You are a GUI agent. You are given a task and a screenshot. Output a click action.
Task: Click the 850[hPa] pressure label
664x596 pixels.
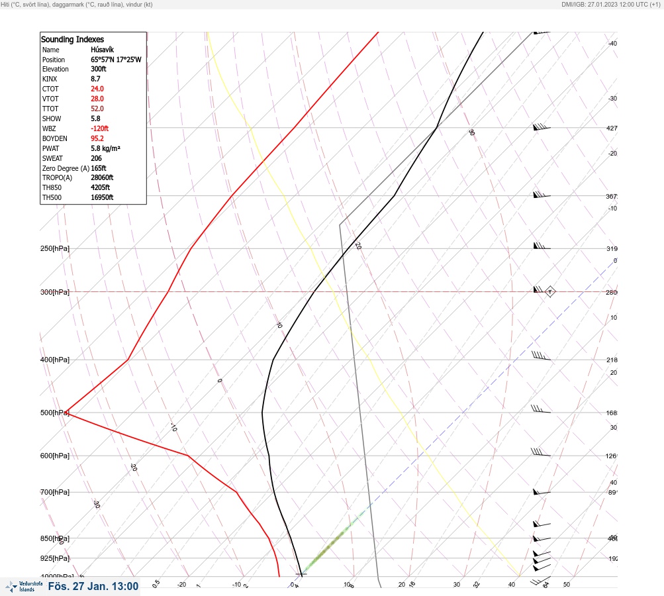[x=55, y=538]
